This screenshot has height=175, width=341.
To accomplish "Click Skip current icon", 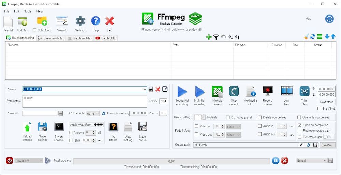I will pyautogui.click(x=234, y=91).
